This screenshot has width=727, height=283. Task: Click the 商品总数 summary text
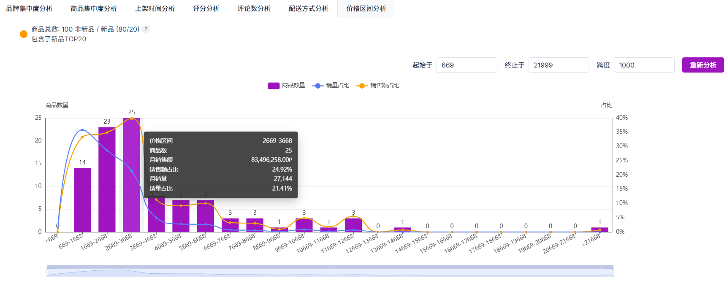click(85, 29)
